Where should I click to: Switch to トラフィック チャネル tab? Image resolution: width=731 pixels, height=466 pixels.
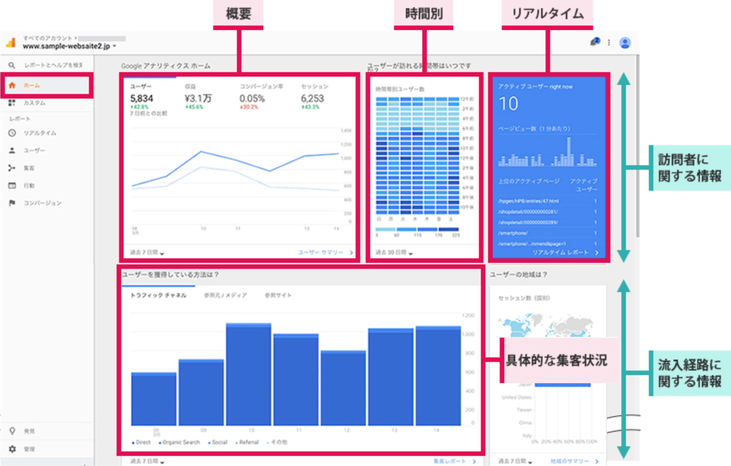point(158,295)
